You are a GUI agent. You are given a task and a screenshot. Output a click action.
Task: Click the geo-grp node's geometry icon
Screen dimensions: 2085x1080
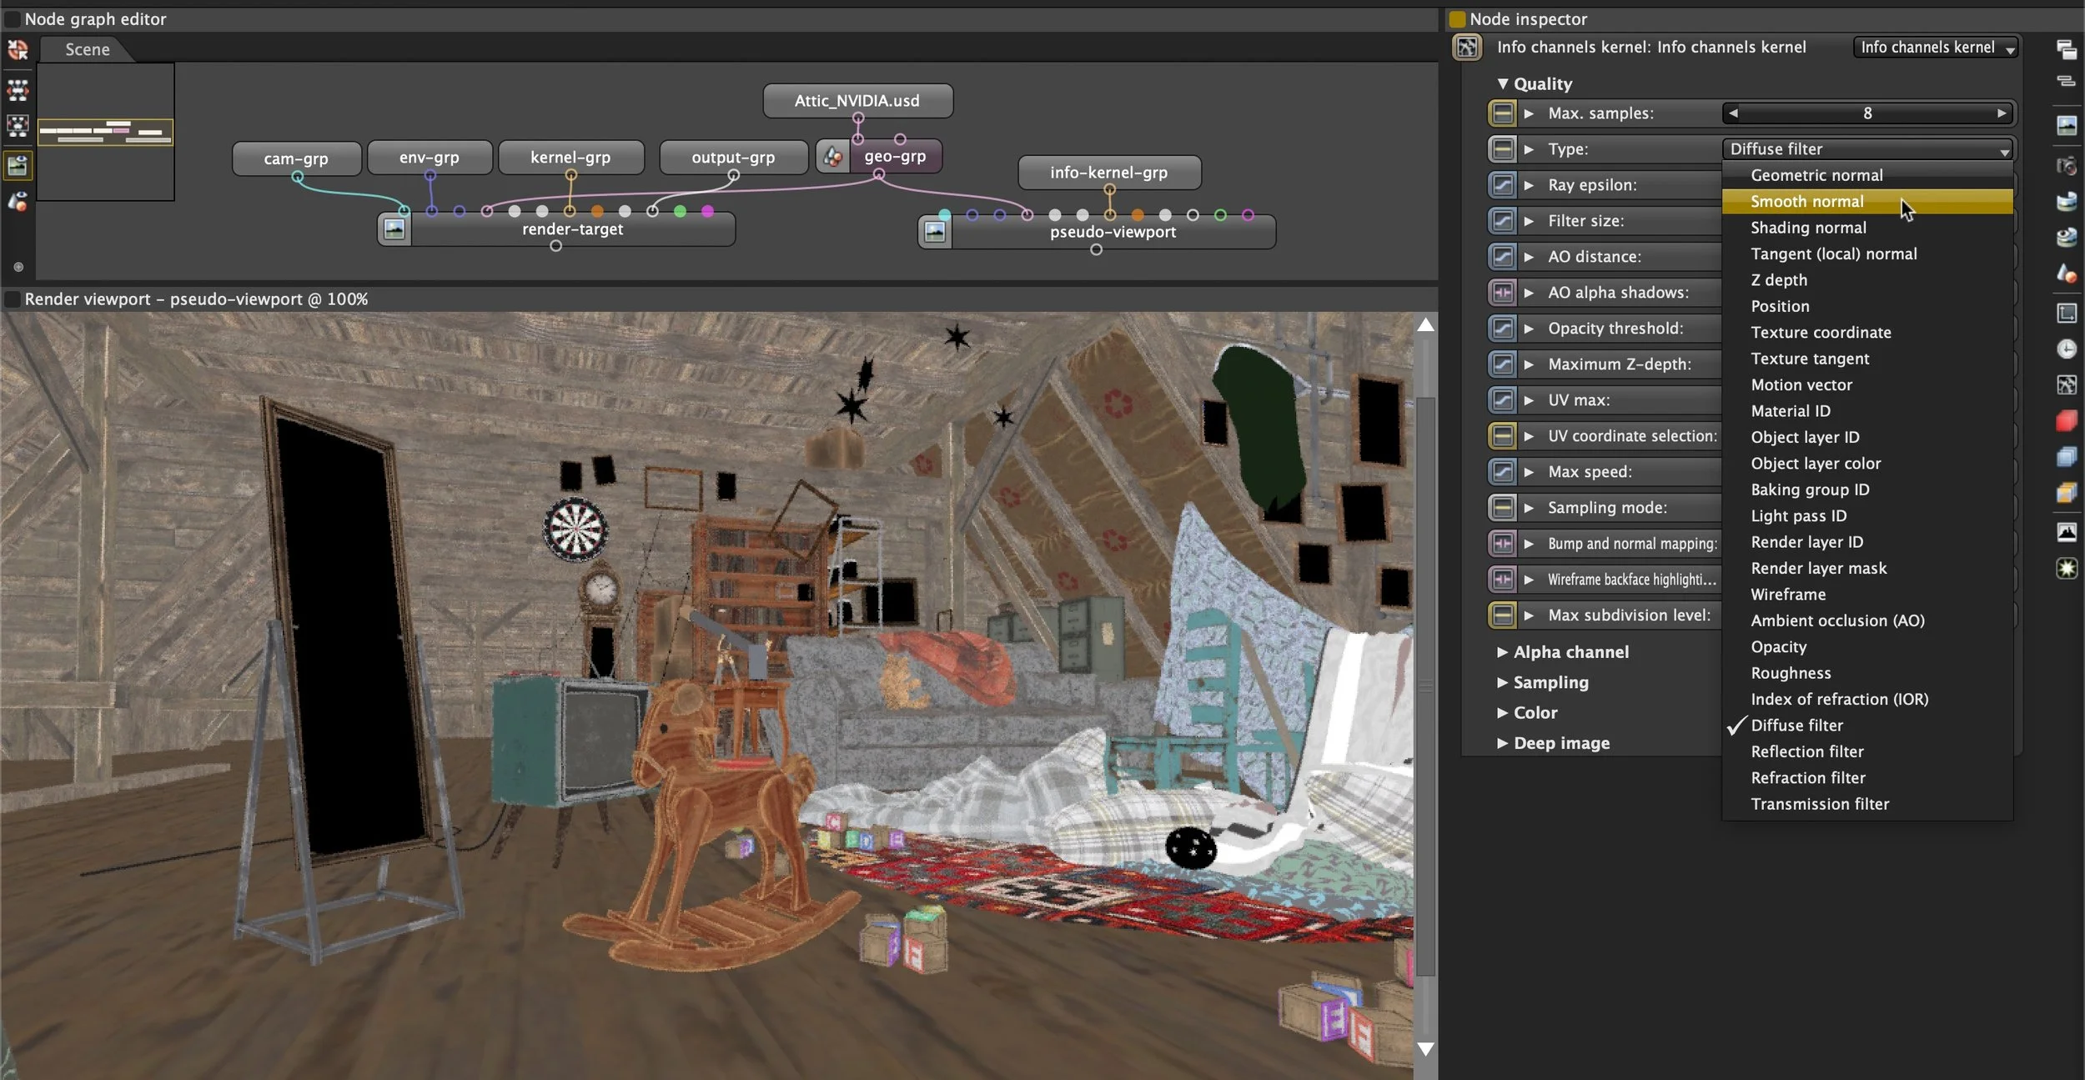[832, 156]
